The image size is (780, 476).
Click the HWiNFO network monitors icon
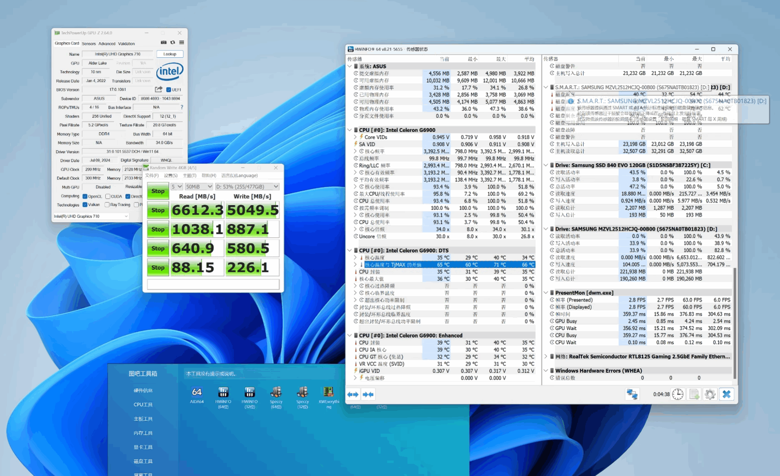[632, 394]
